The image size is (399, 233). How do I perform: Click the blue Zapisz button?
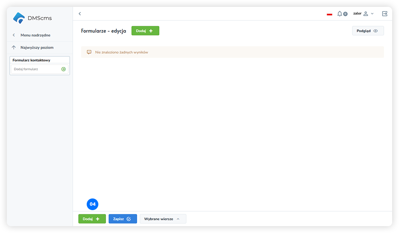coord(123,219)
